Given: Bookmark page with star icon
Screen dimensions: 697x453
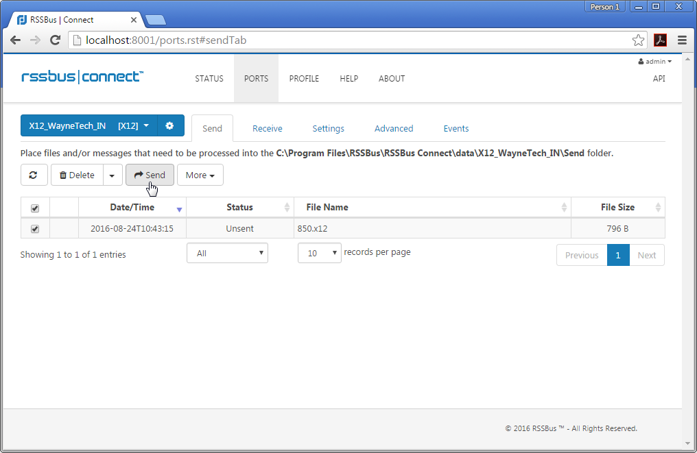Looking at the screenshot, I should [638, 40].
